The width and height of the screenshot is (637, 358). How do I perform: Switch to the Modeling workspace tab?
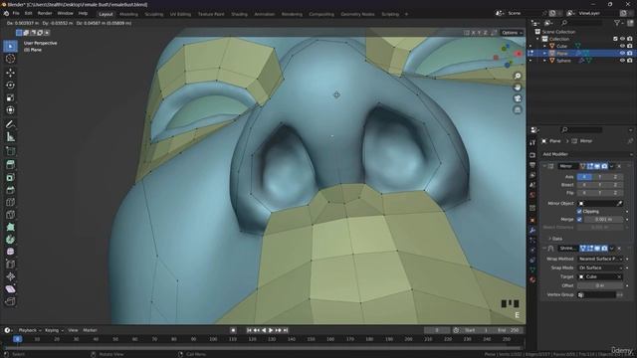128,14
